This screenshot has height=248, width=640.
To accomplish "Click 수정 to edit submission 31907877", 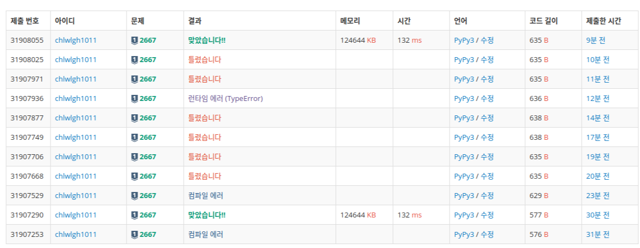I will pyautogui.click(x=487, y=118).
